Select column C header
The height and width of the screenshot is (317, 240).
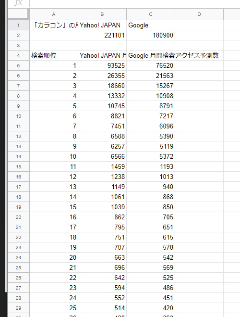[x=151, y=14]
